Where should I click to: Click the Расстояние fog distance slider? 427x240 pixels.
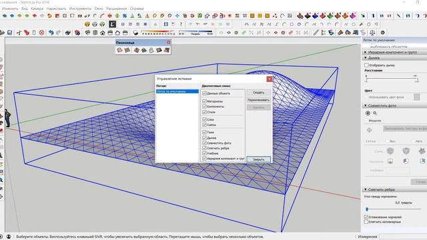click(x=392, y=79)
